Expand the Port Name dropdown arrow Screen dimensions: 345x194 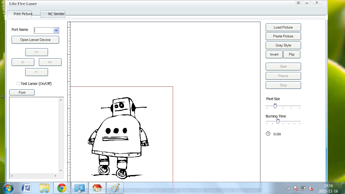56,30
